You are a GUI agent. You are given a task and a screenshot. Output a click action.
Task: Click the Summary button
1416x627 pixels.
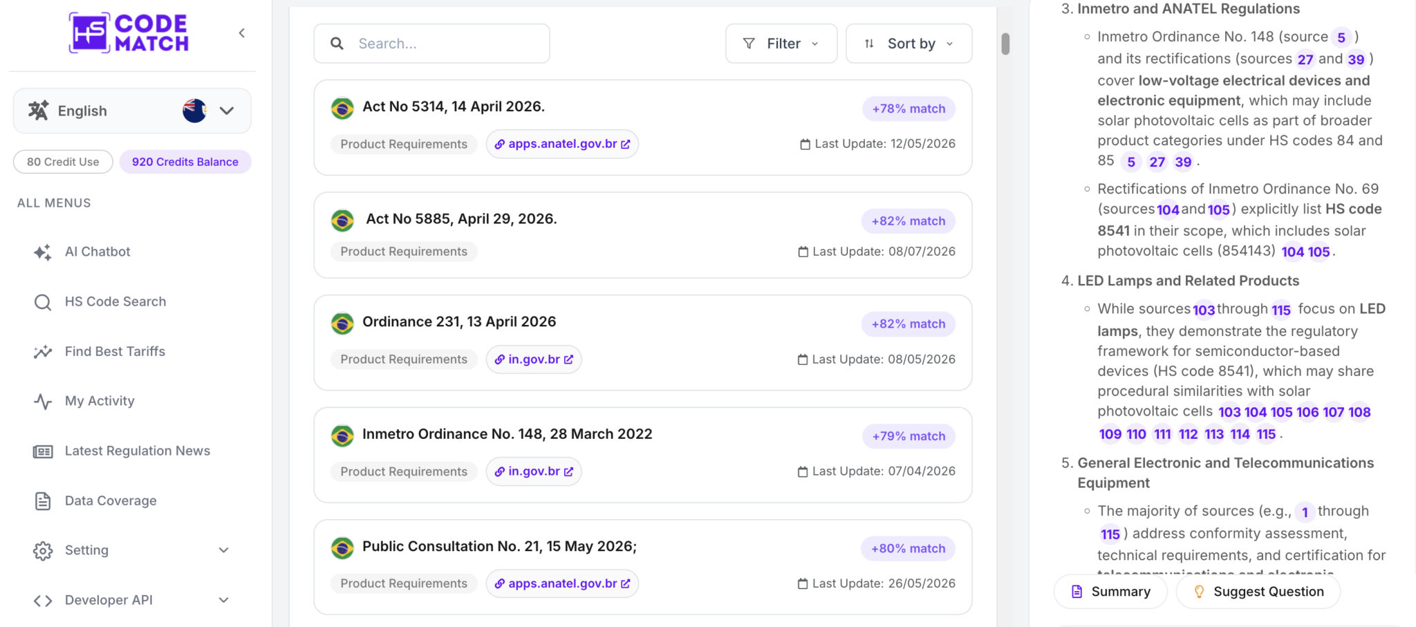[x=1110, y=592]
